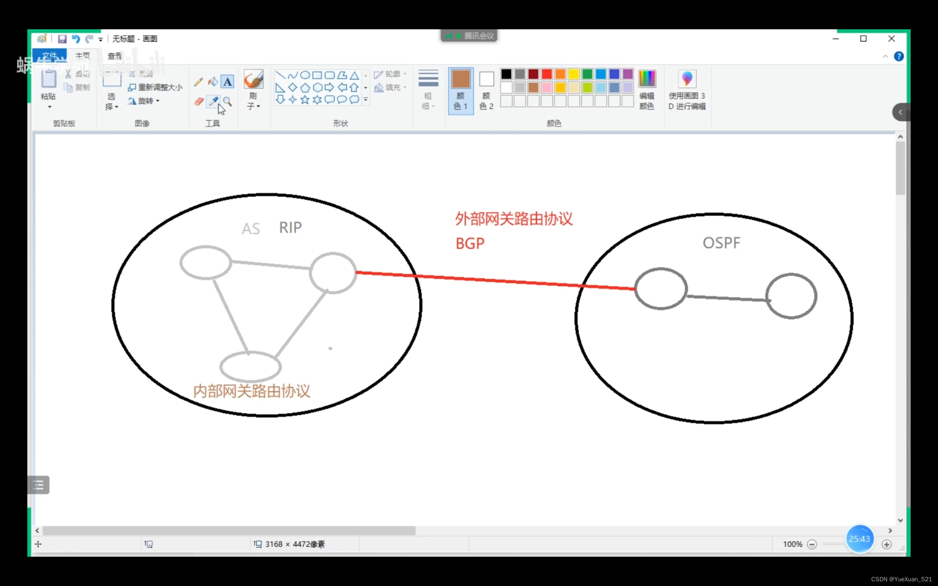The image size is (938, 586).
Task: Pick the yellow color swatch
Action: pos(574,74)
